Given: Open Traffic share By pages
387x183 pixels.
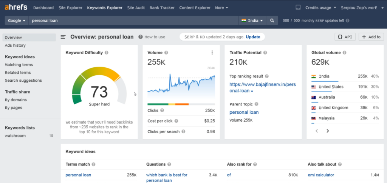Looking at the screenshot, I should (14, 108).
